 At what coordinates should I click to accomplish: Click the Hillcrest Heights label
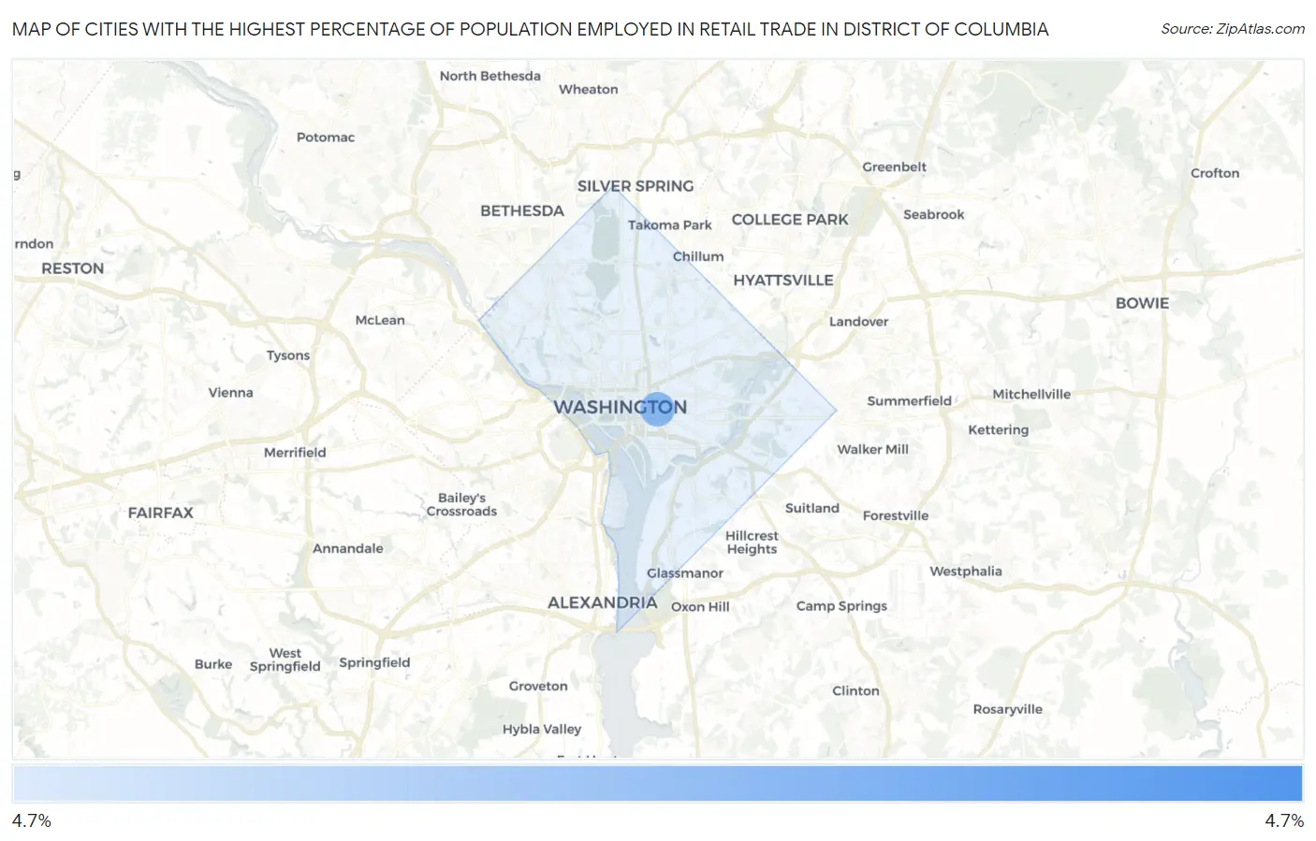coord(752,543)
